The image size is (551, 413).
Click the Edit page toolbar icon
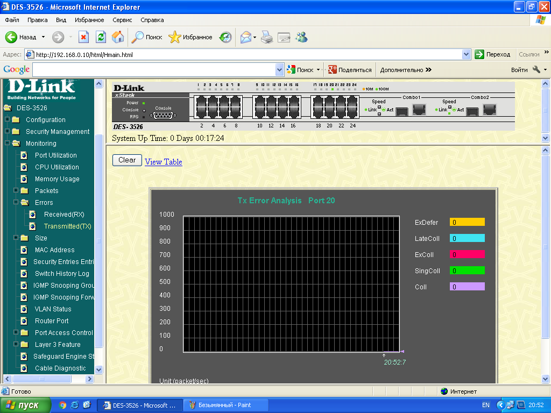pyautogui.click(x=284, y=37)
